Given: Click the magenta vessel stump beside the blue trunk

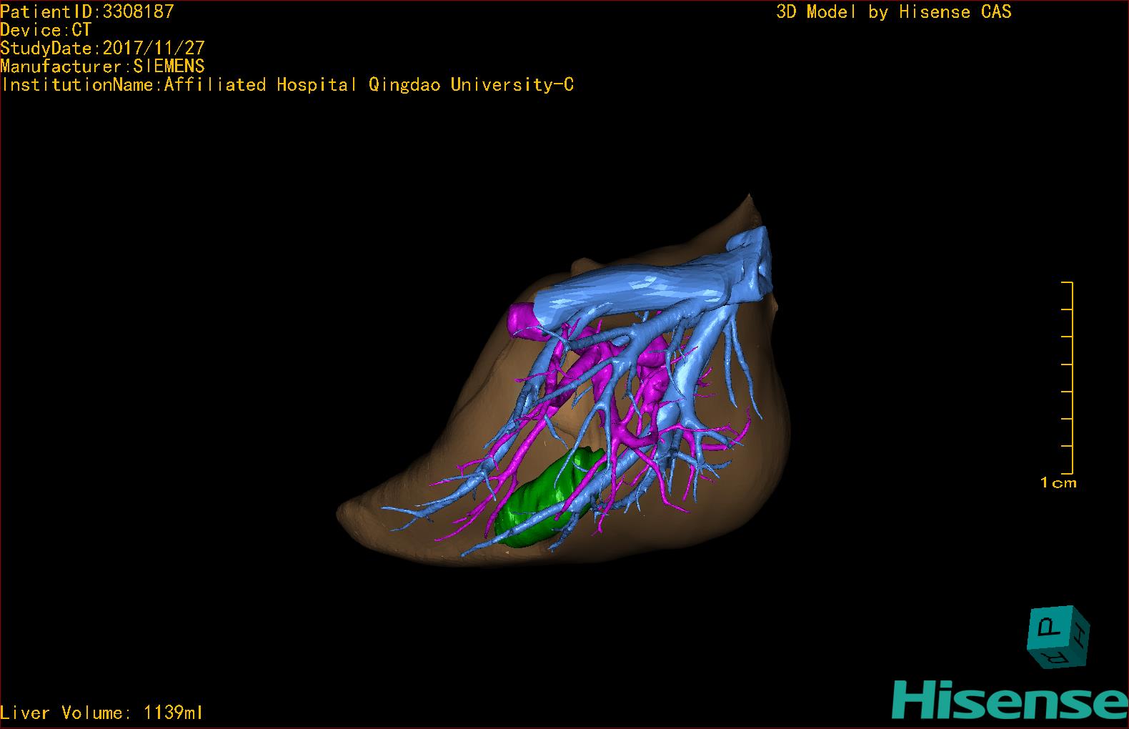Looking at the screenshot, I should coord(524,320).
